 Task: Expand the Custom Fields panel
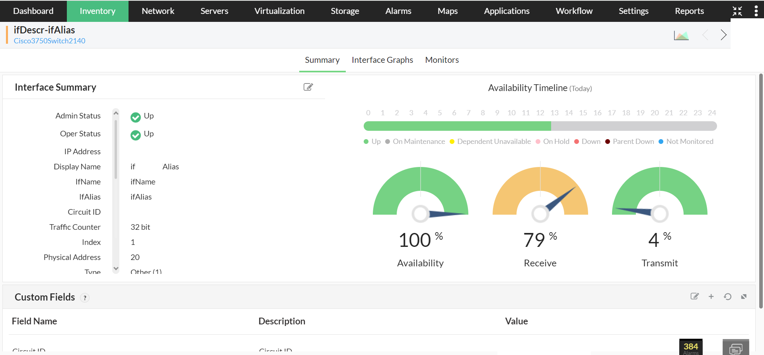pos(744,297)
